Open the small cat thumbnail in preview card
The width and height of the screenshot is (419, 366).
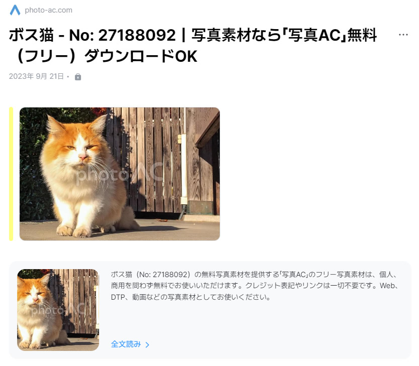58,310
